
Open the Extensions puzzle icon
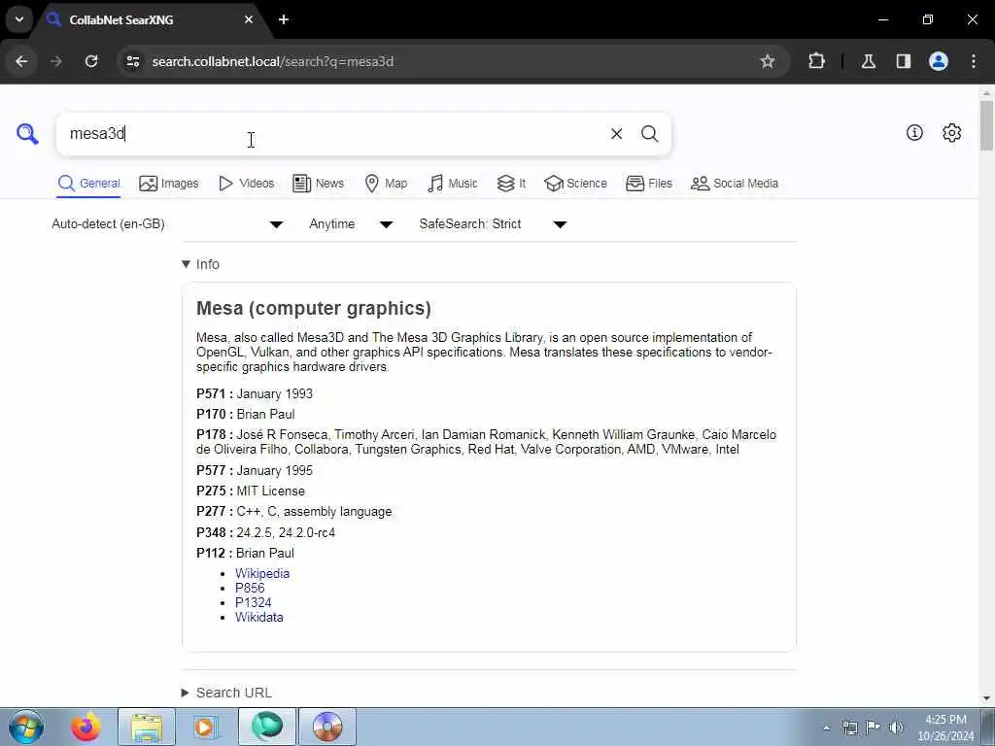click(x=816, y=61)
